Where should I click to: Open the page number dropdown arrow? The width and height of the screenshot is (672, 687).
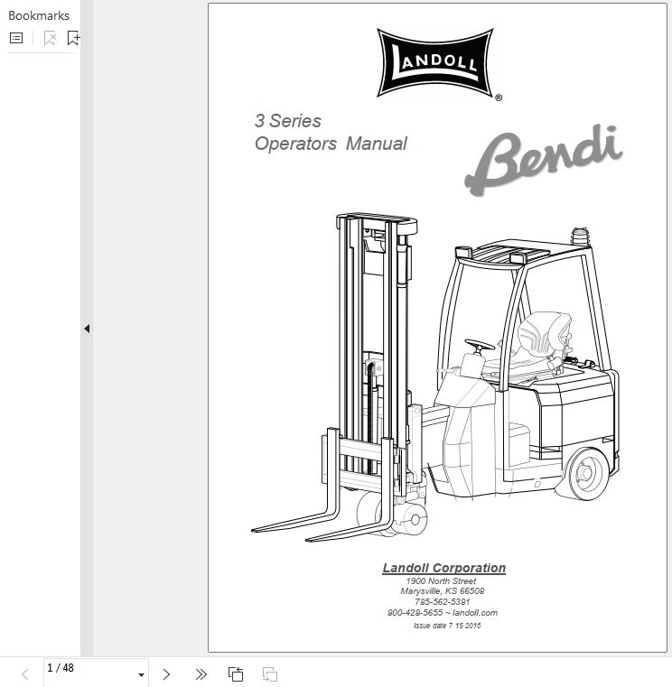click(x=141, y=674)
